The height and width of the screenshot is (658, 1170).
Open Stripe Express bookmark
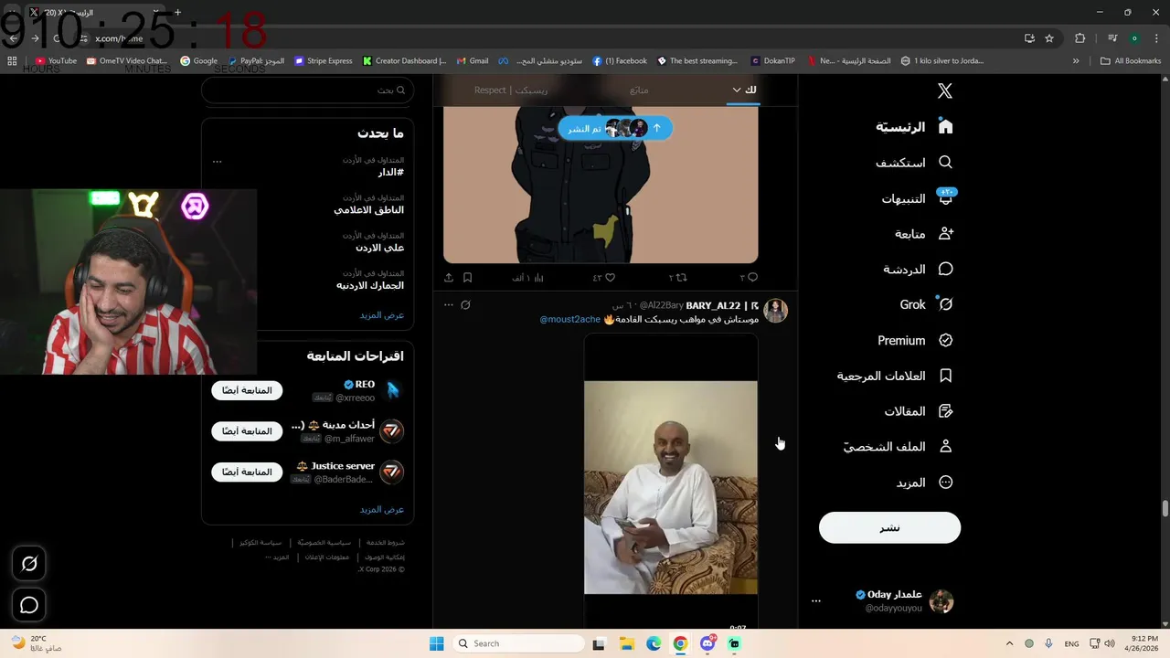[324, 61]
